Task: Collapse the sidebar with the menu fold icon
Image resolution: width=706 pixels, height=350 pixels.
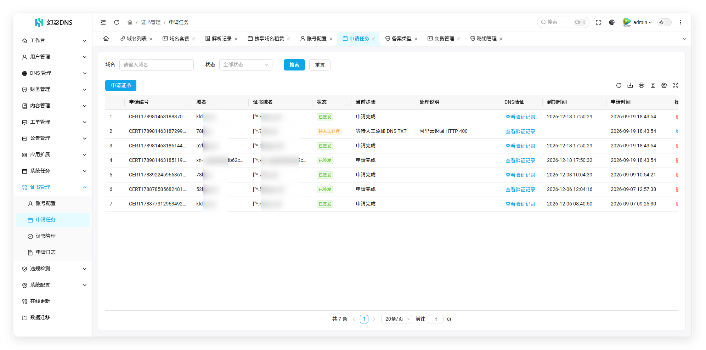Action: tap(103, 22)
